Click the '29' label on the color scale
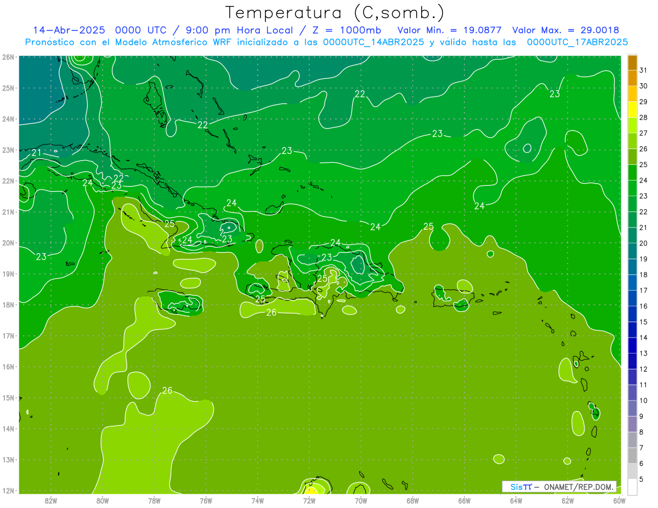The height and width of the screenshot is (508, 658). 644,101
